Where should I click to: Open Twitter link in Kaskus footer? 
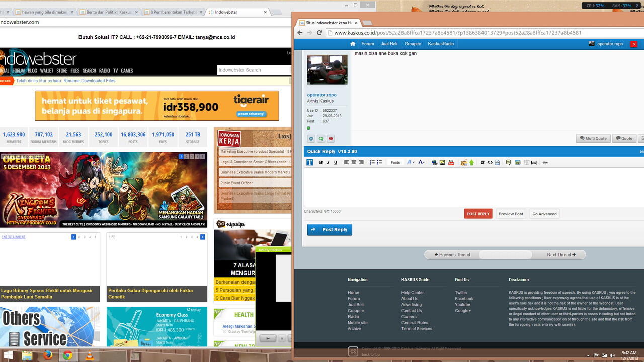(461, 293)
